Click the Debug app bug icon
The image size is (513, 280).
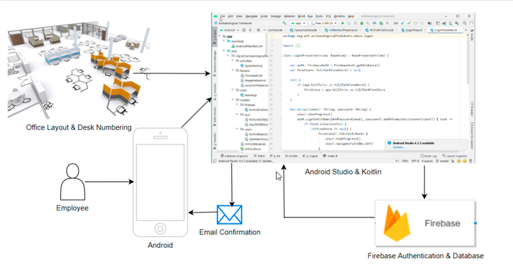click(362, 23)
